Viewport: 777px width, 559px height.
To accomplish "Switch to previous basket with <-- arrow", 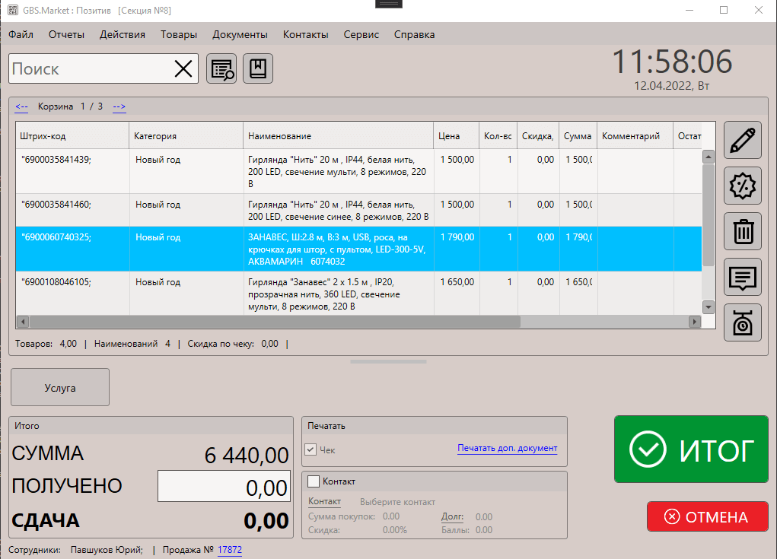I will [x=21, y=106].
